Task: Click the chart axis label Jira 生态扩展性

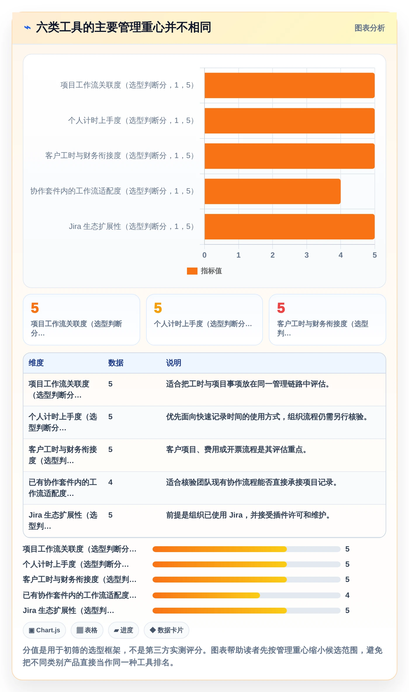Action: 131,227
